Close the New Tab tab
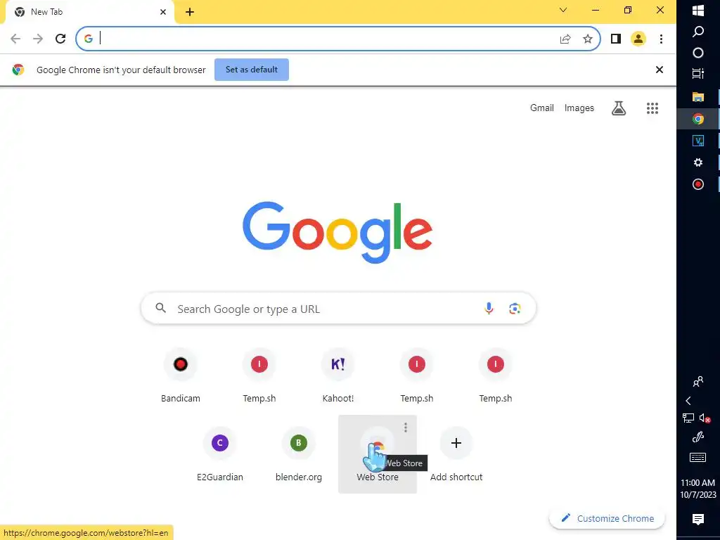 tap(163, 12)
